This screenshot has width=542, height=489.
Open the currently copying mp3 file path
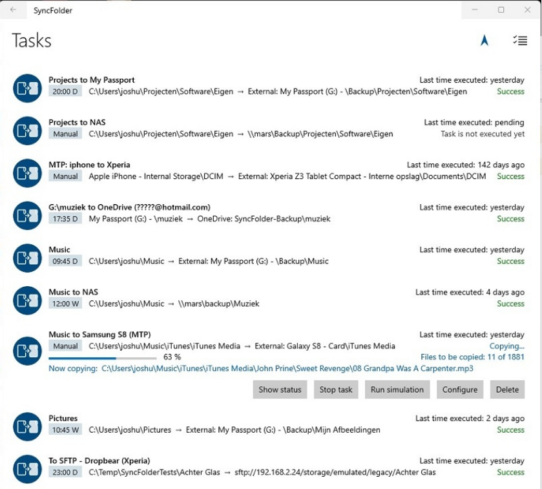[x=287, y=369]
